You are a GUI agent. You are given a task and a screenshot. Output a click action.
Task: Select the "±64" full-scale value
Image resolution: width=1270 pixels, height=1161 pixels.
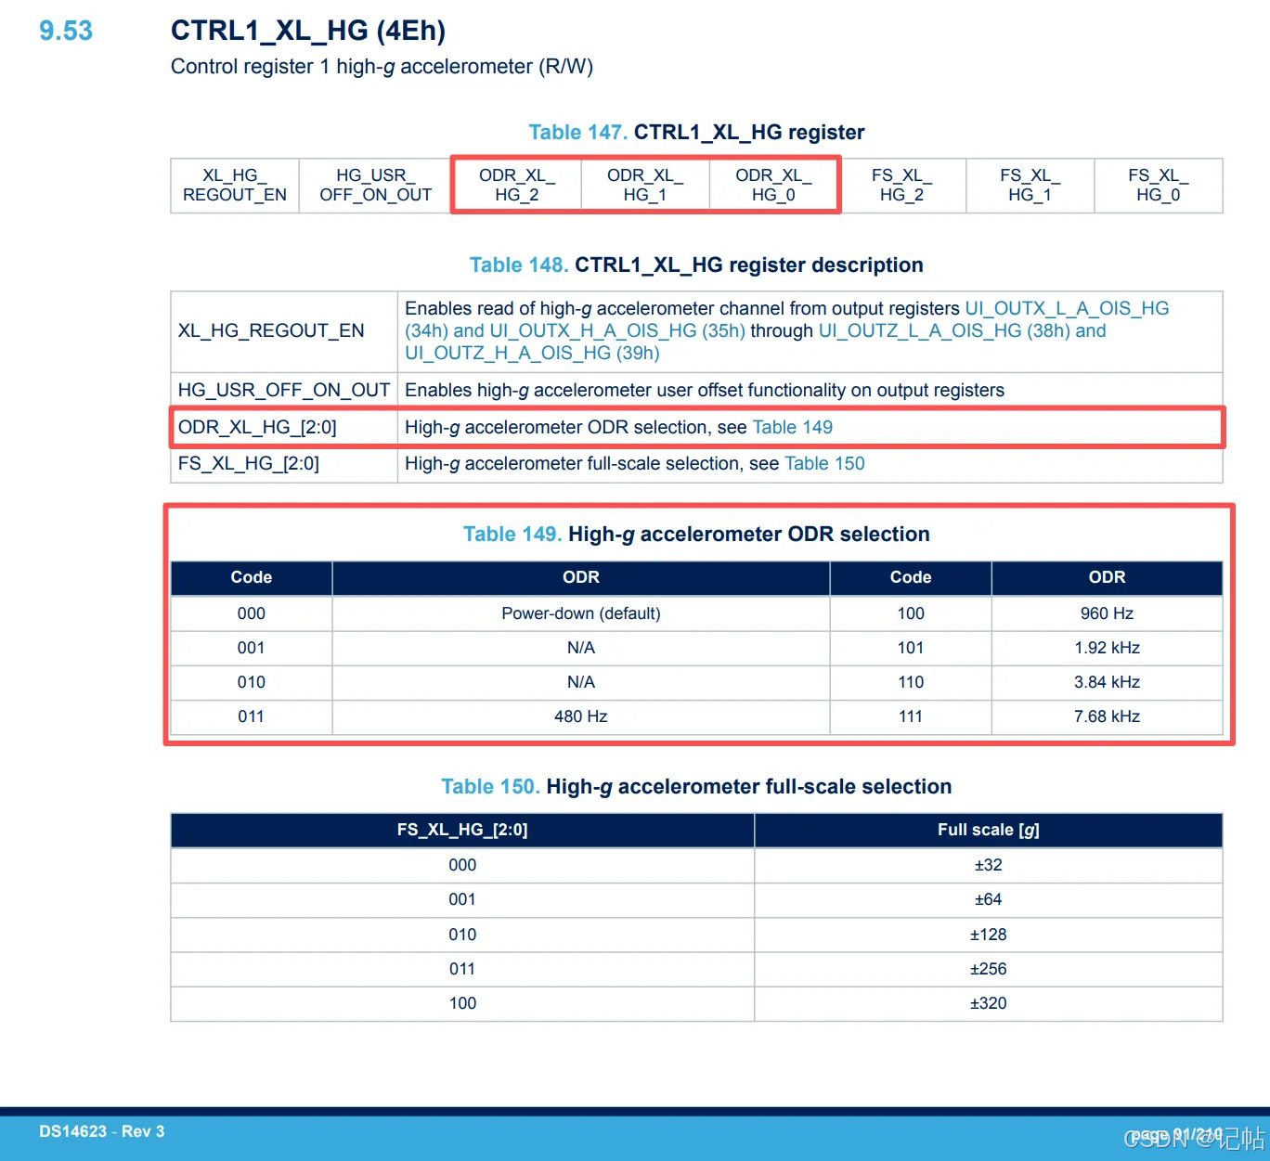tap(989, 899)
